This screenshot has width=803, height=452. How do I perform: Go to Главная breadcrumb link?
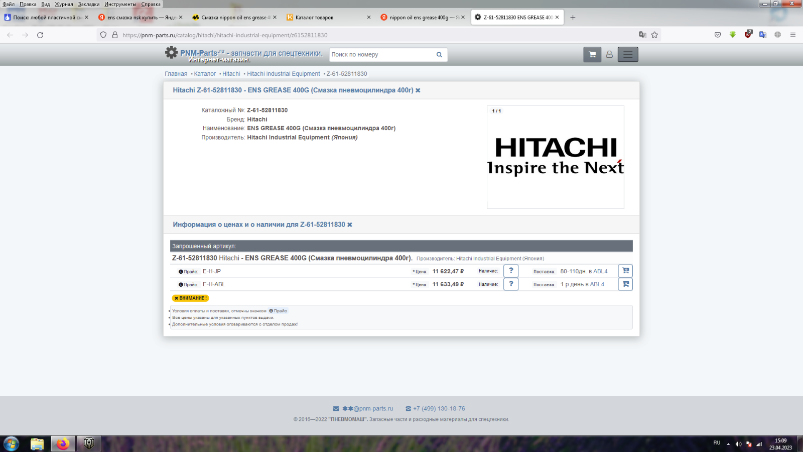(x=176, y=74)
